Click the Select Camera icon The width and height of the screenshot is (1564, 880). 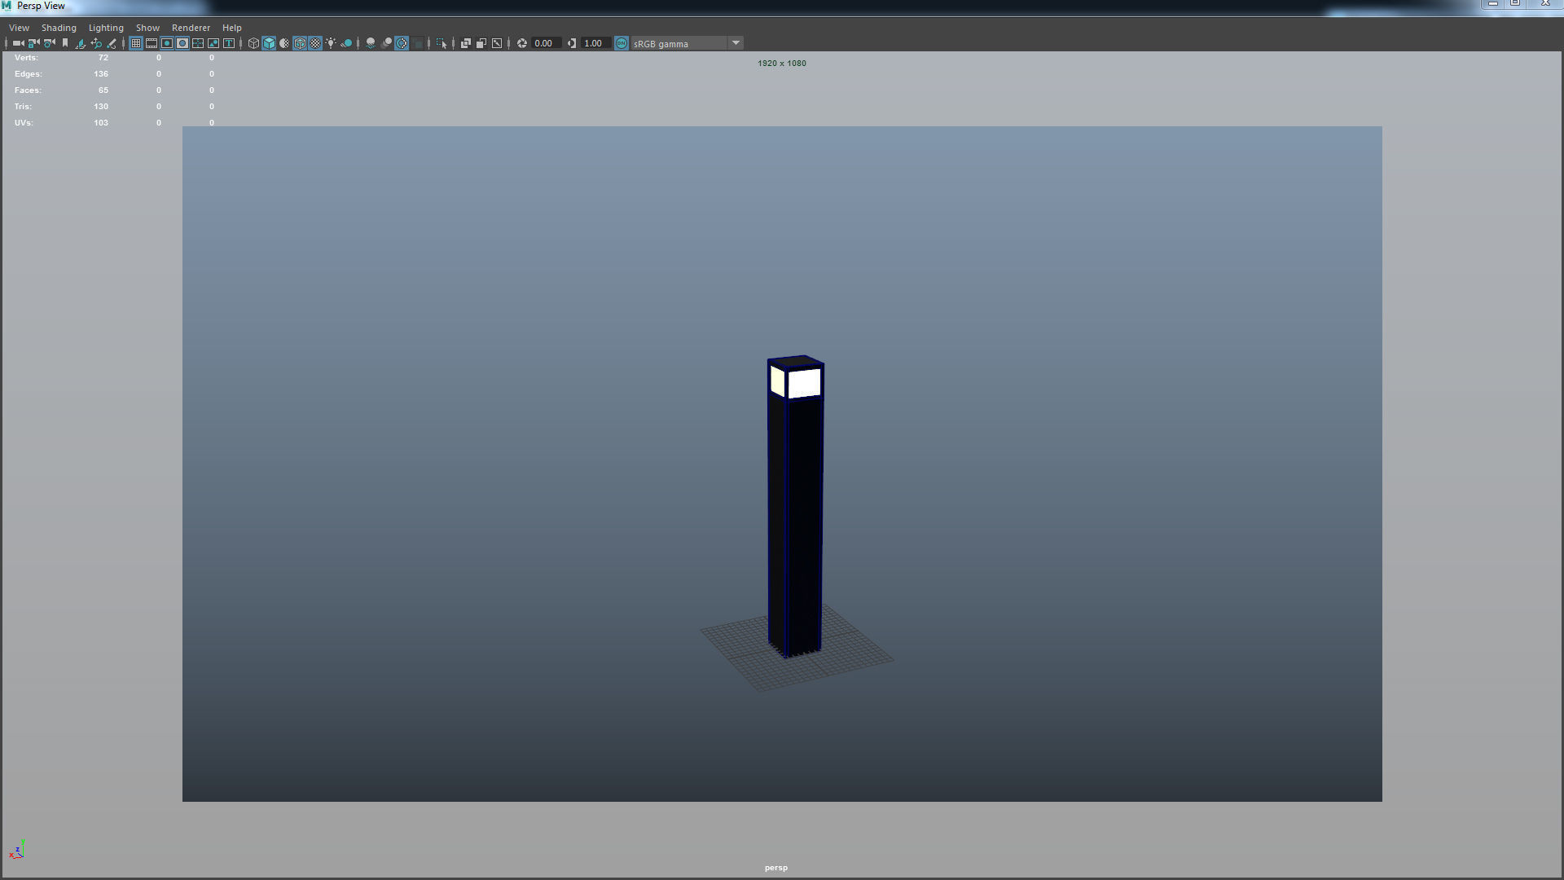tap(18, 43)
